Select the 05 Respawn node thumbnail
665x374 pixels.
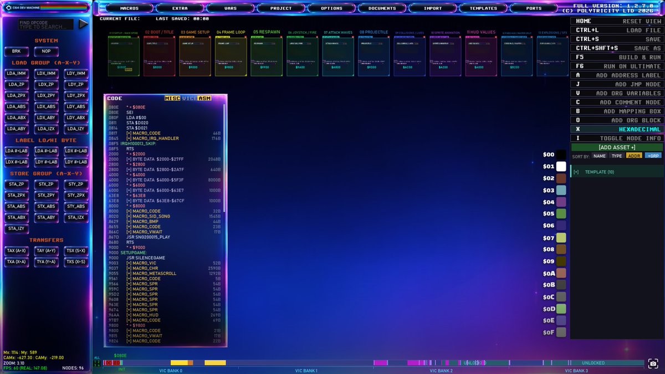click(267, 56)
